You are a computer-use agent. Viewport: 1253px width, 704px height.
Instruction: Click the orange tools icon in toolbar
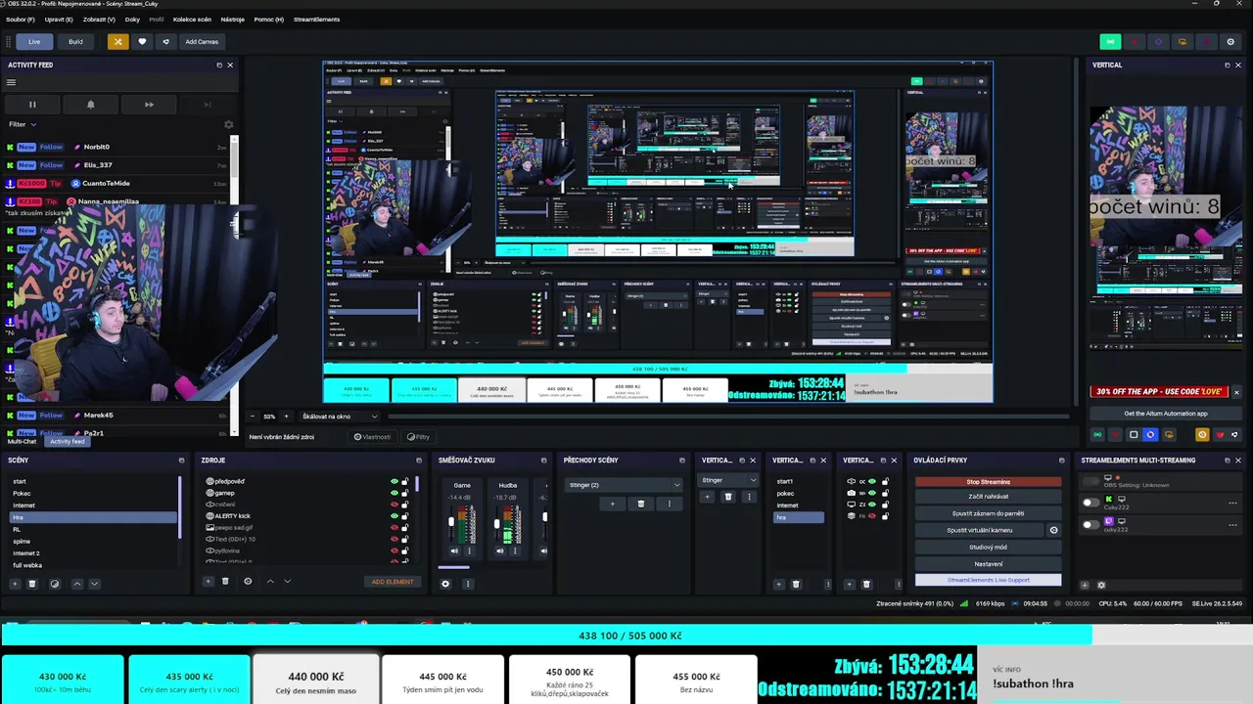point(117,42)
